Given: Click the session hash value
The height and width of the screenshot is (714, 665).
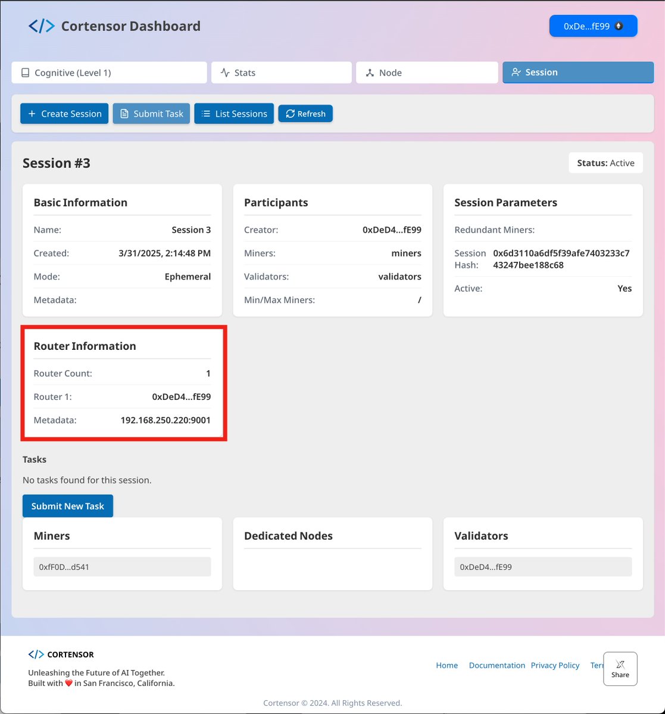Looking at the screenshot, I should (x=561, y=259).
